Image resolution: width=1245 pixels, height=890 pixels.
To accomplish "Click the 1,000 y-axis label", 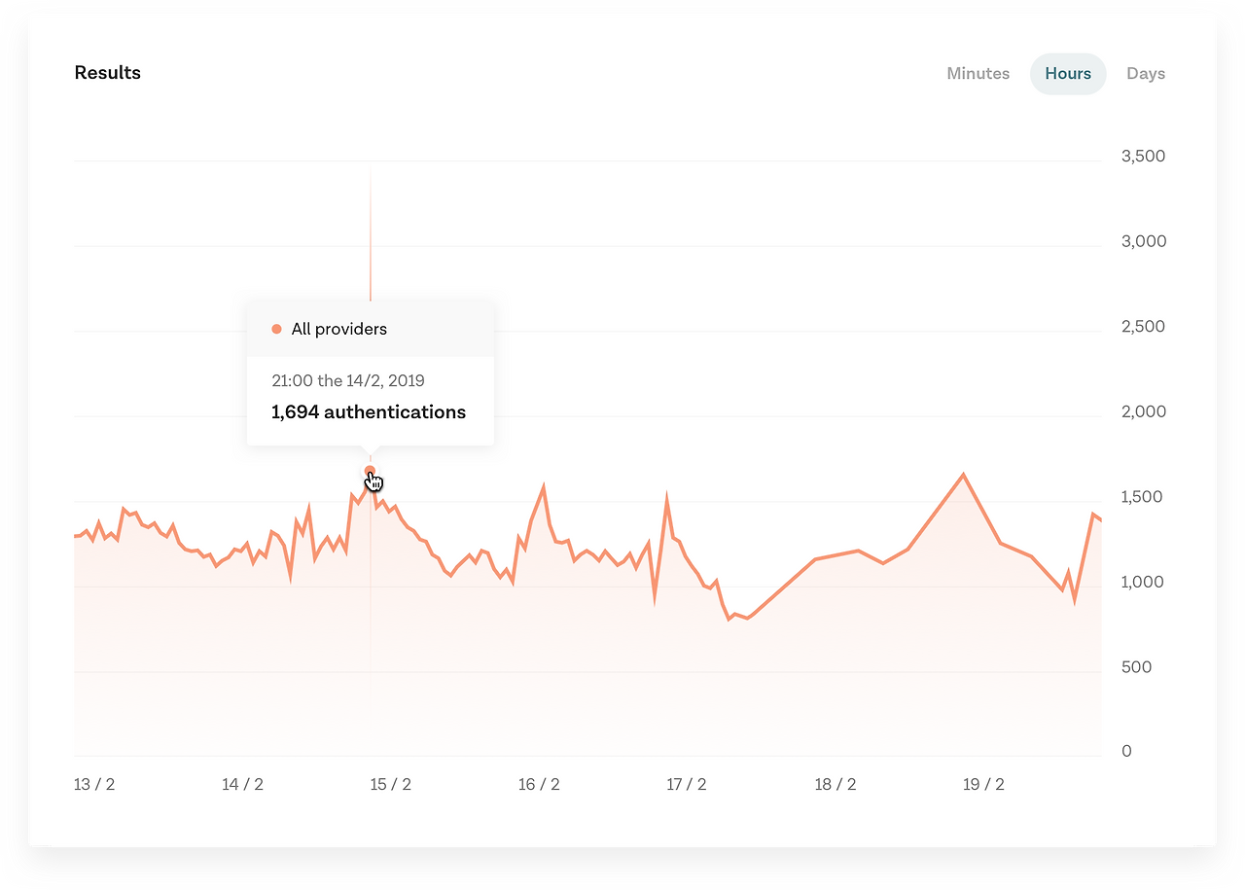I will tap(1144, 582).
